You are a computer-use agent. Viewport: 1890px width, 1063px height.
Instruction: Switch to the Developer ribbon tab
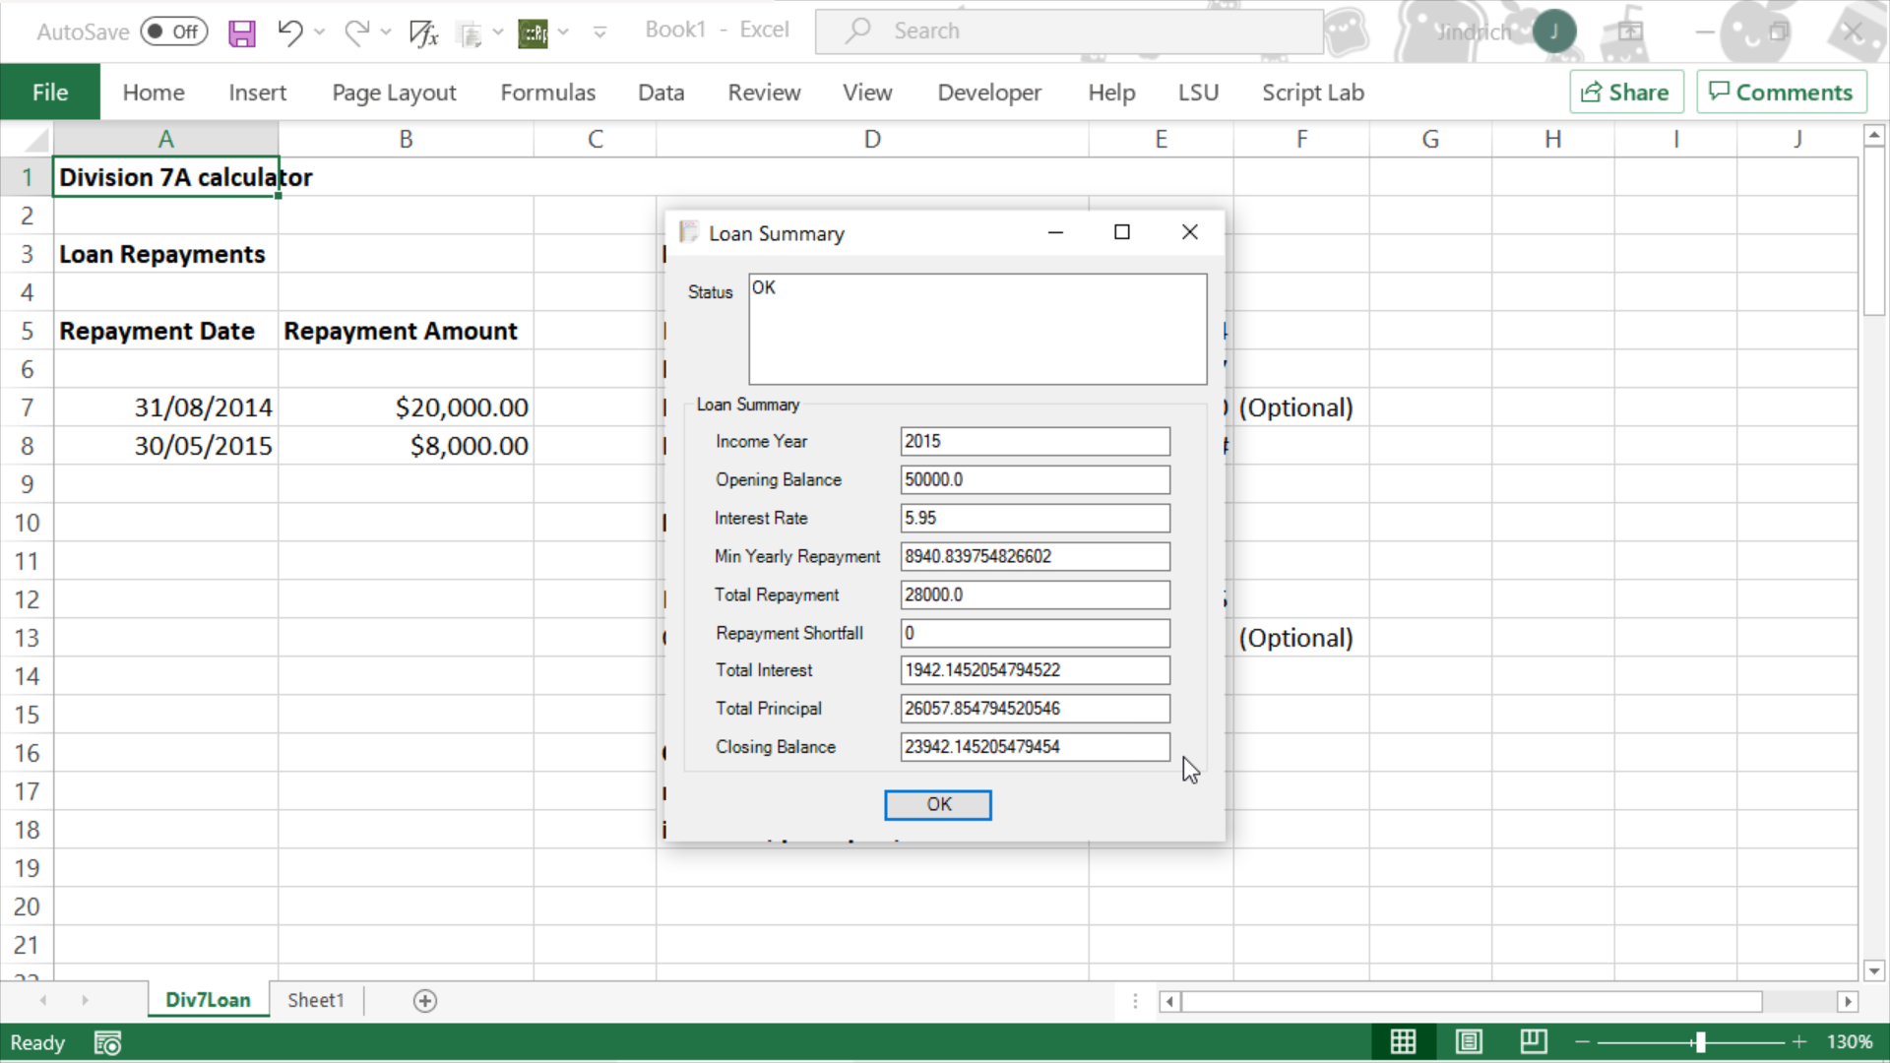click(990, 93)
